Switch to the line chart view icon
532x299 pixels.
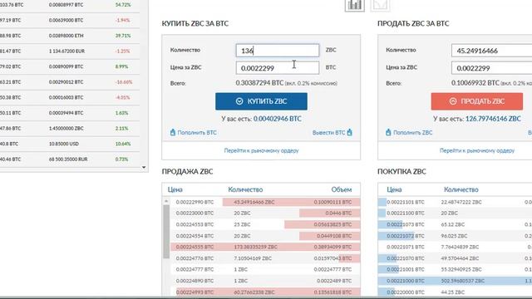(380, 5)
